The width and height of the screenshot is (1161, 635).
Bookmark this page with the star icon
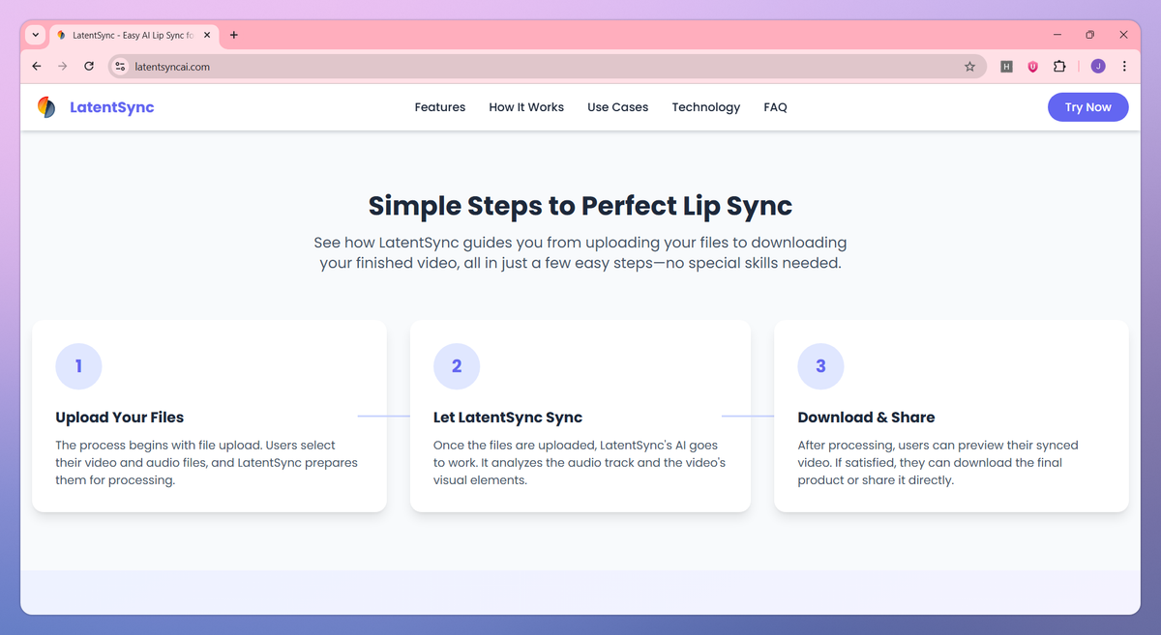pyautogui.click(x=969, y=67)
